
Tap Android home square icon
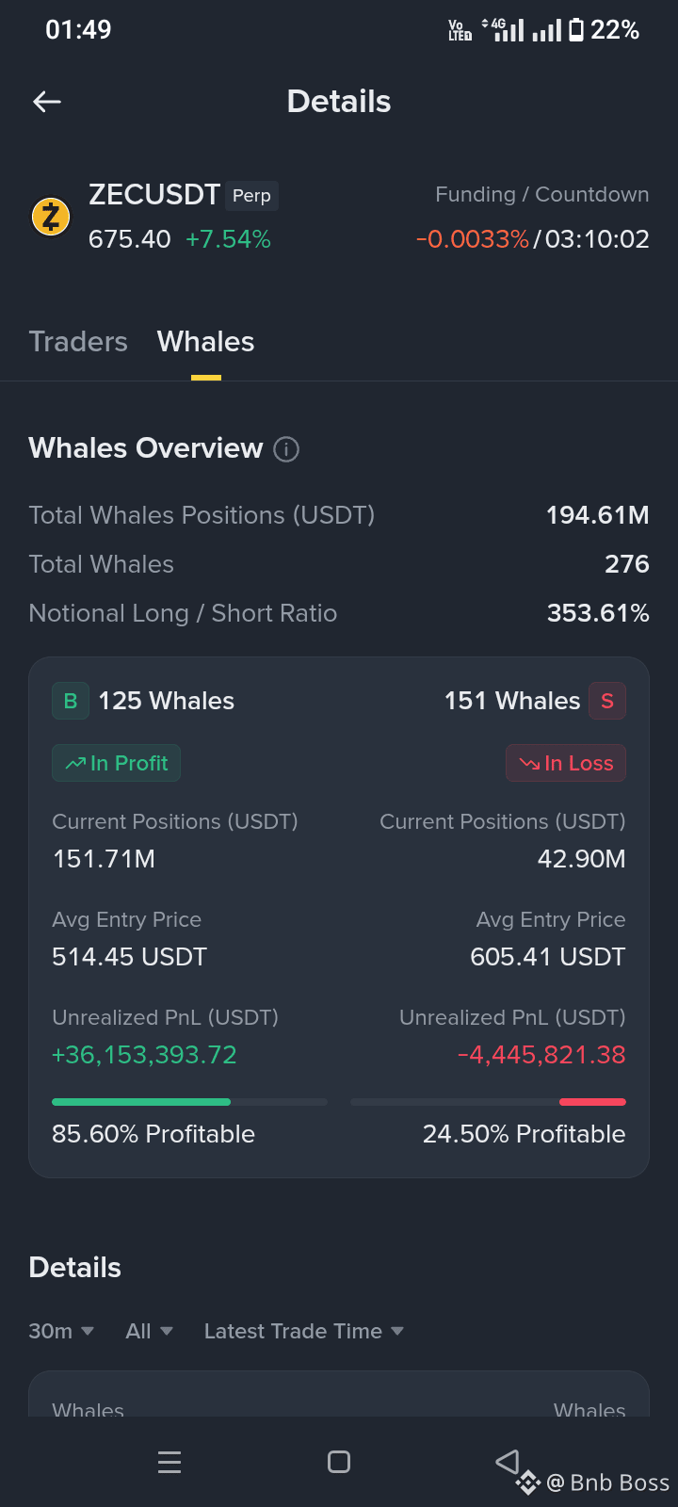pyautogui.click(x=339, y=1462)
